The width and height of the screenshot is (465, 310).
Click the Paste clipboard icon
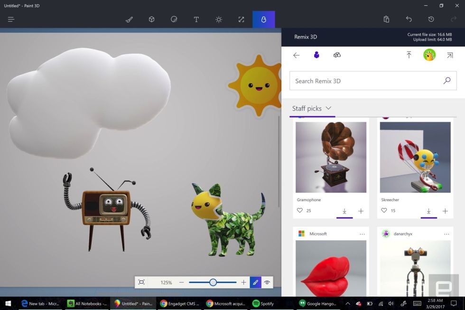pos(386,19)
